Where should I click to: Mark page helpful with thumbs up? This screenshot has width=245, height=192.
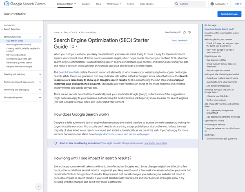tap(185, 32)
